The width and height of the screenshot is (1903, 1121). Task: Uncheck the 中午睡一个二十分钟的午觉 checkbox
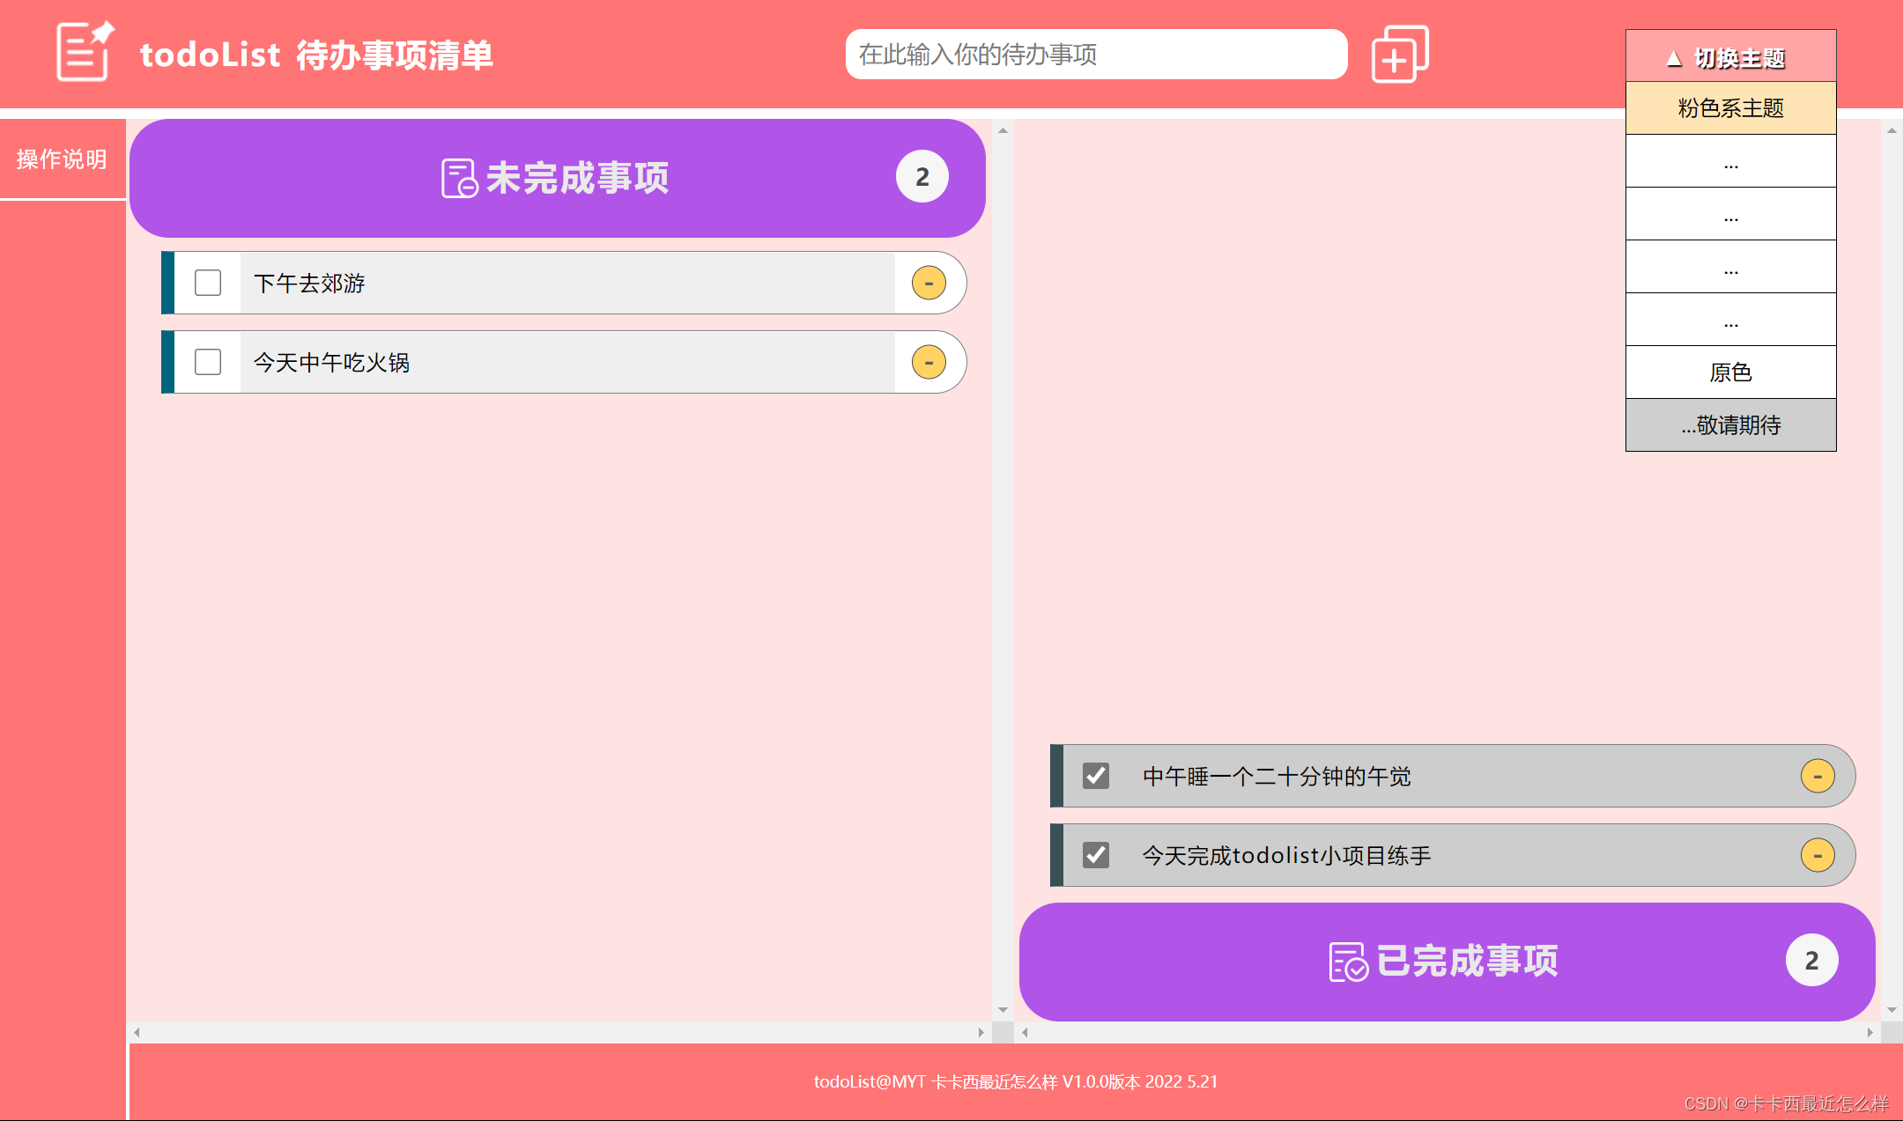[x=1096, y=776]
